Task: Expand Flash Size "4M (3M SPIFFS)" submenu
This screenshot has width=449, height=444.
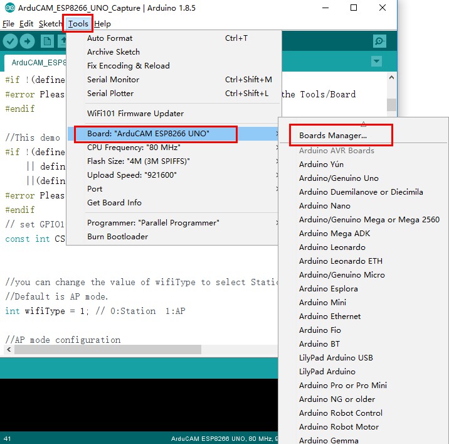Action: pyautogui.click(x=173, y=161)
